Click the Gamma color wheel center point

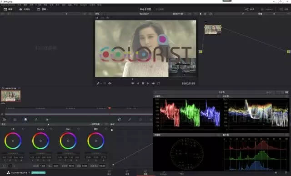click(40, 141)
